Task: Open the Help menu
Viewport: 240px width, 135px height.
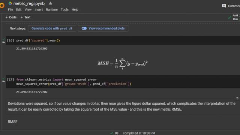Action: click(75, 9)
